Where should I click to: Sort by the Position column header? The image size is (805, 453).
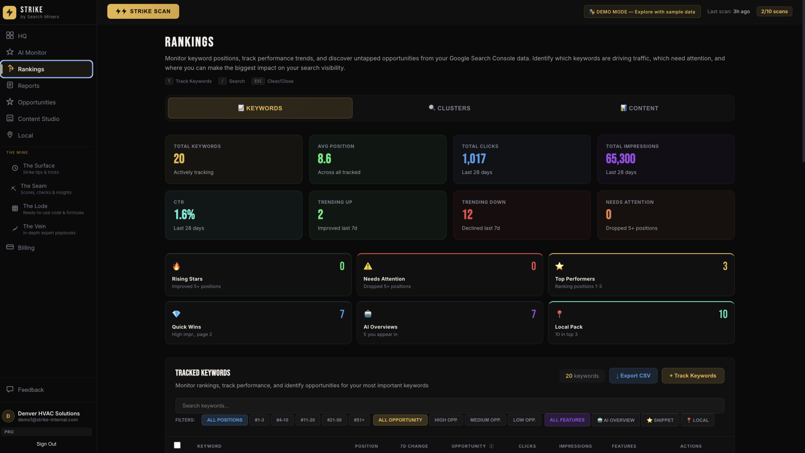366,446
